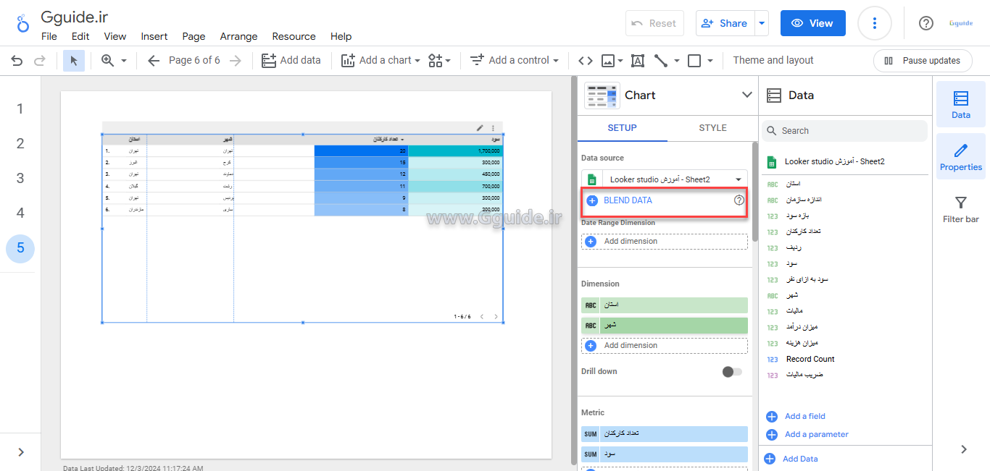Switch to the STYLE tab
Image resolution: width=990 pixels, height=471 pixels.
(712, 128)
